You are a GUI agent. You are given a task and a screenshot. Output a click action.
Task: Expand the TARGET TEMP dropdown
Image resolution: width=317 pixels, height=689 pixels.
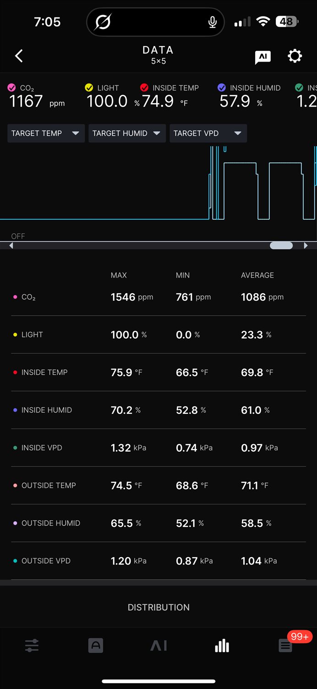pyautogui.click(x=46, y=133)
